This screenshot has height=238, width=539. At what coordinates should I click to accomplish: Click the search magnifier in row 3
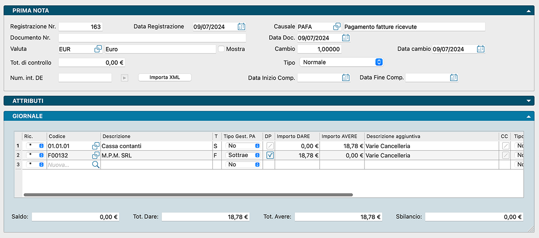(96, 165)
